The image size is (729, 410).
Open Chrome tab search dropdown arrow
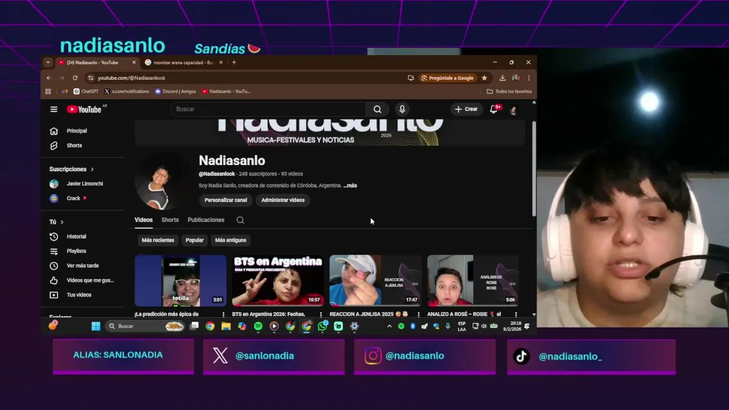(48, 63)
